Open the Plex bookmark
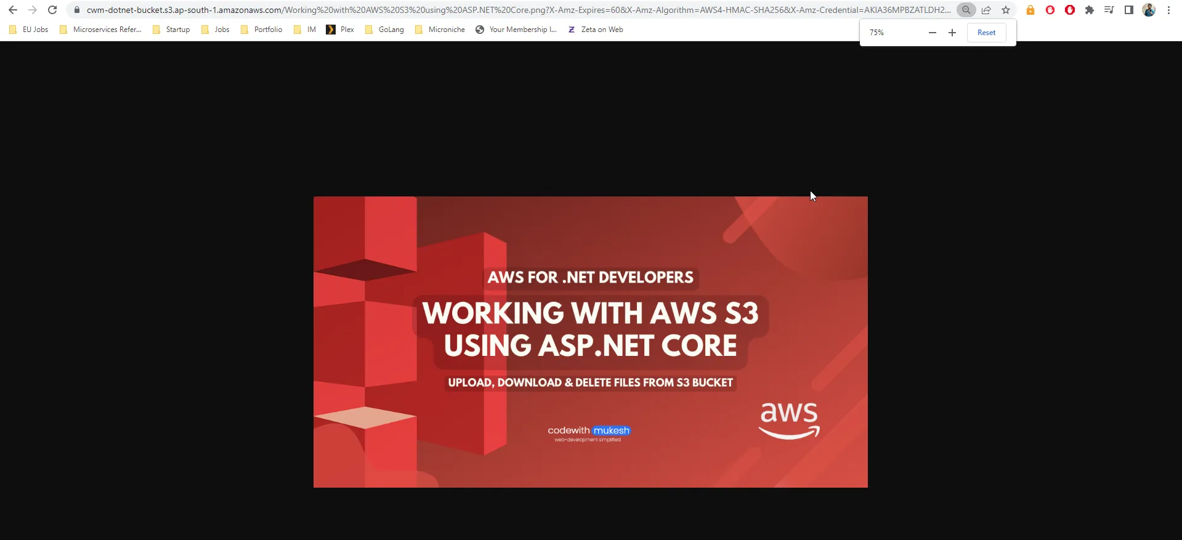This screenshot has height=540, width=1182. pyautogui.click(x=340, y=30)
